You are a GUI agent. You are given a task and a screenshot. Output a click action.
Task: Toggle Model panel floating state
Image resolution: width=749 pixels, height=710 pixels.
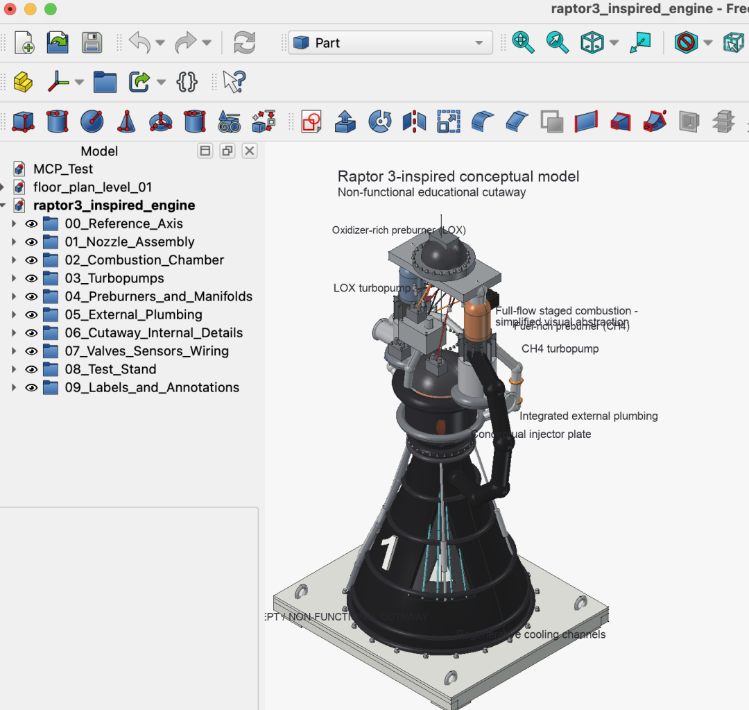click(x=227, y=151)
